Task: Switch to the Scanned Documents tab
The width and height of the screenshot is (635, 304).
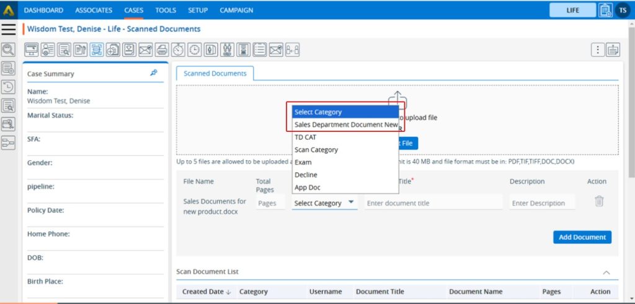Action: tap(215, 73)
